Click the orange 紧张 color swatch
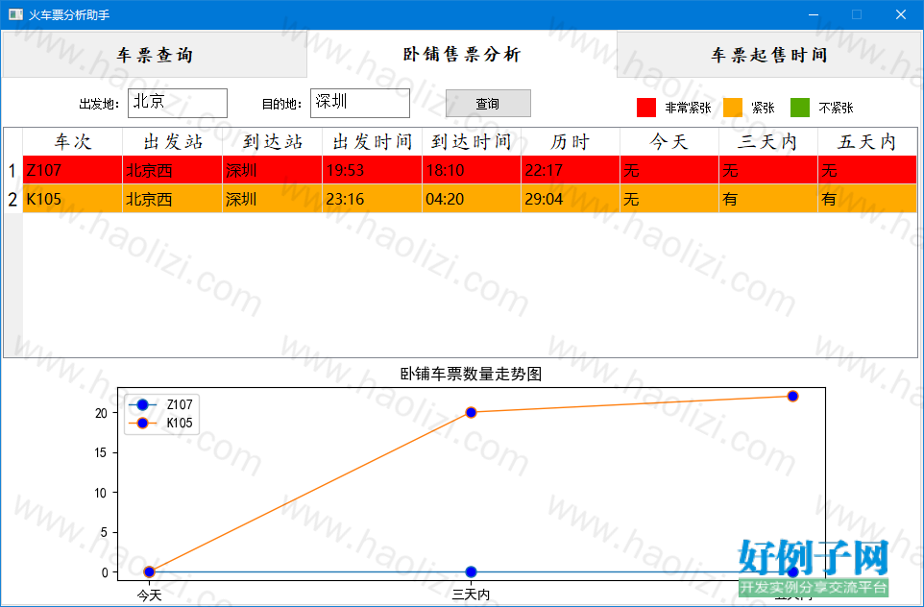The image size is (924, 607). pyautogui.click(x=733, y=108)
